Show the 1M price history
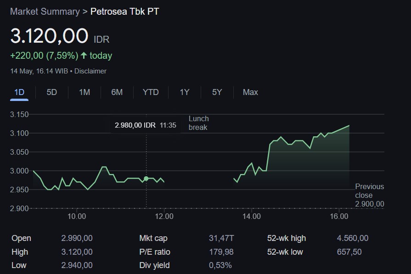 click(84, 92)
